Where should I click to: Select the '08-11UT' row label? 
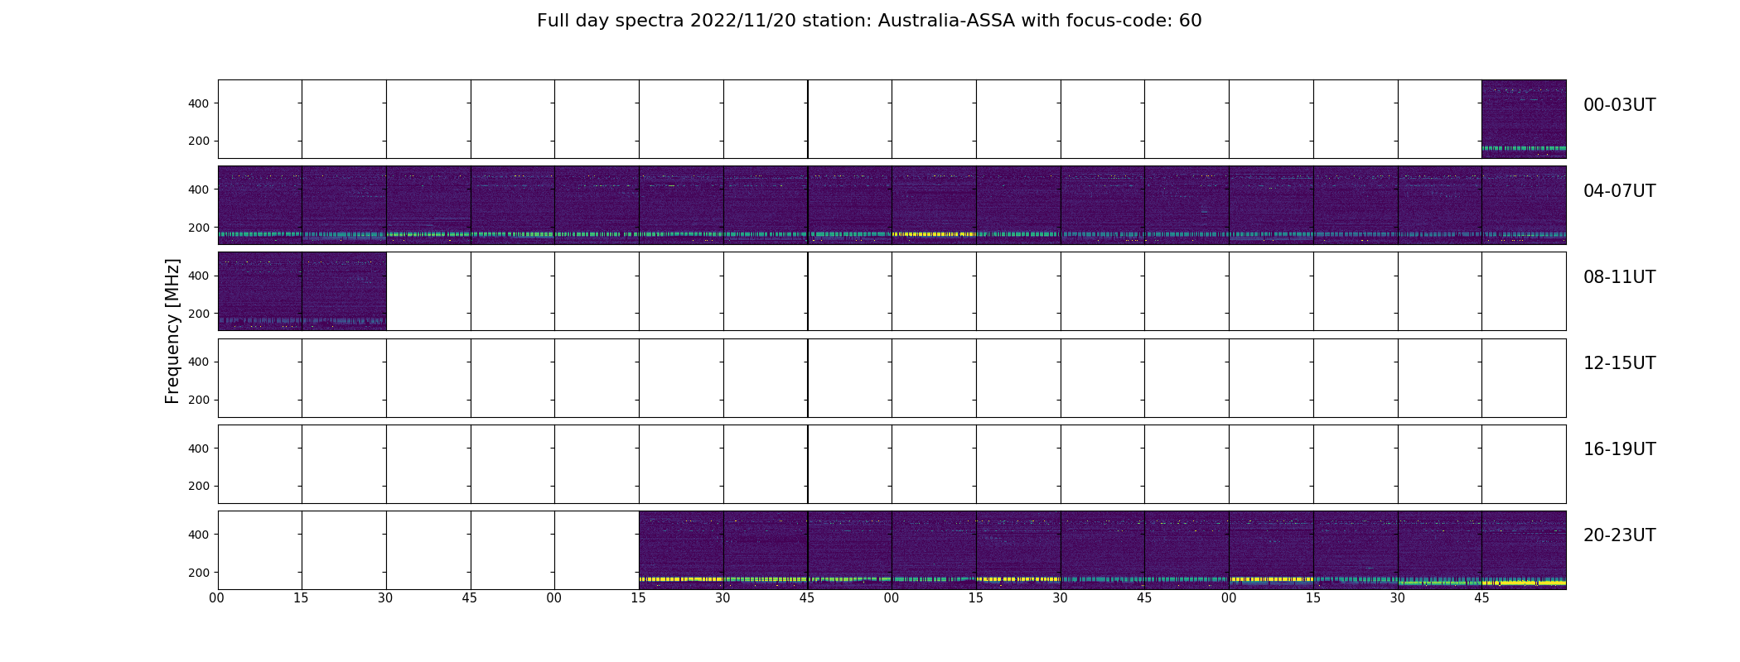tap(1619, 277)
